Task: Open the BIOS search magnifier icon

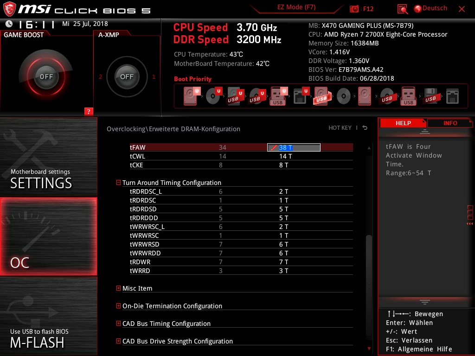Action: (402, 9)
